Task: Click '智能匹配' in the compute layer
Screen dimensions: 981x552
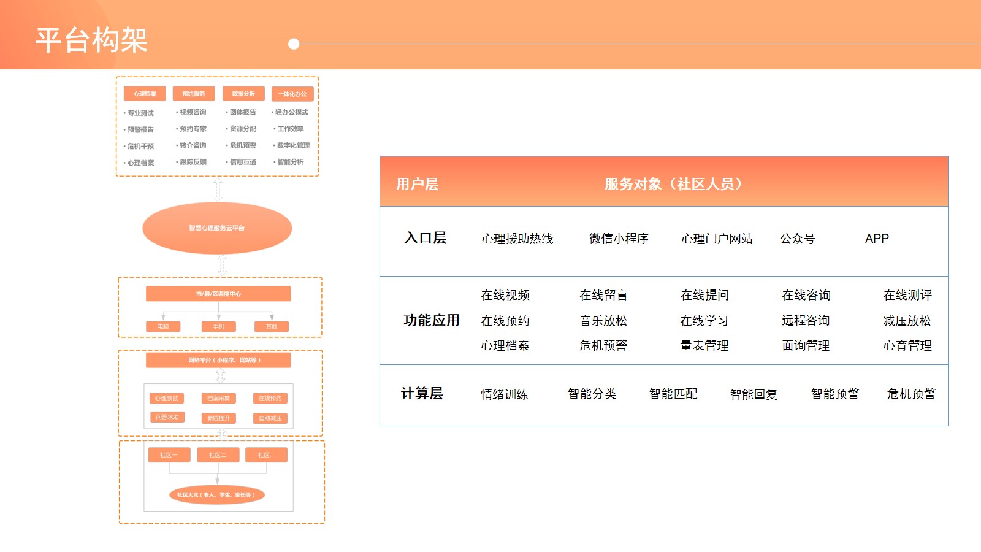Action: coord(673,394)
